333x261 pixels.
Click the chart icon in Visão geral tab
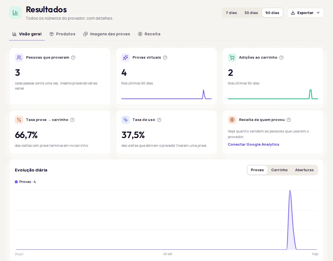pos(15,34)
